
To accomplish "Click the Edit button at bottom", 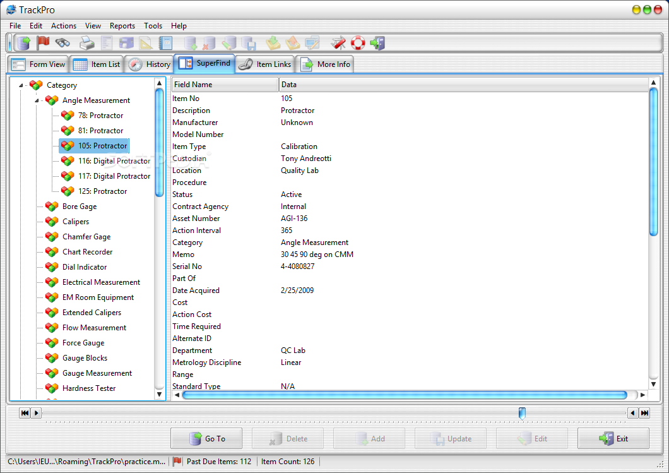I will pyautogui.click(x=532, y=438).
